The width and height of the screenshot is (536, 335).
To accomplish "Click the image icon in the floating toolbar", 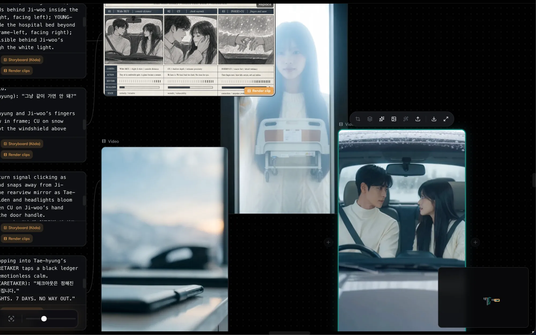I will pos(394,119).
